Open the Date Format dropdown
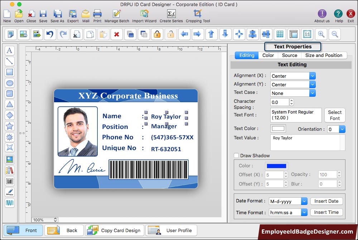This screenshot has width=358, height=240. (x=288, y=201)
